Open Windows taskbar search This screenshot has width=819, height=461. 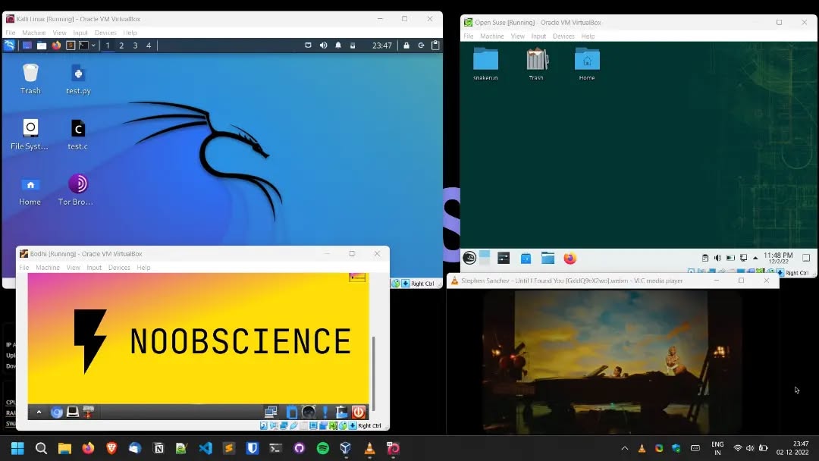click(41, 448)
